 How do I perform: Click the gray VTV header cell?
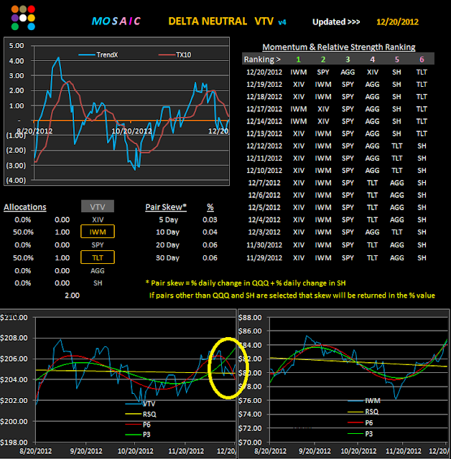98,207
